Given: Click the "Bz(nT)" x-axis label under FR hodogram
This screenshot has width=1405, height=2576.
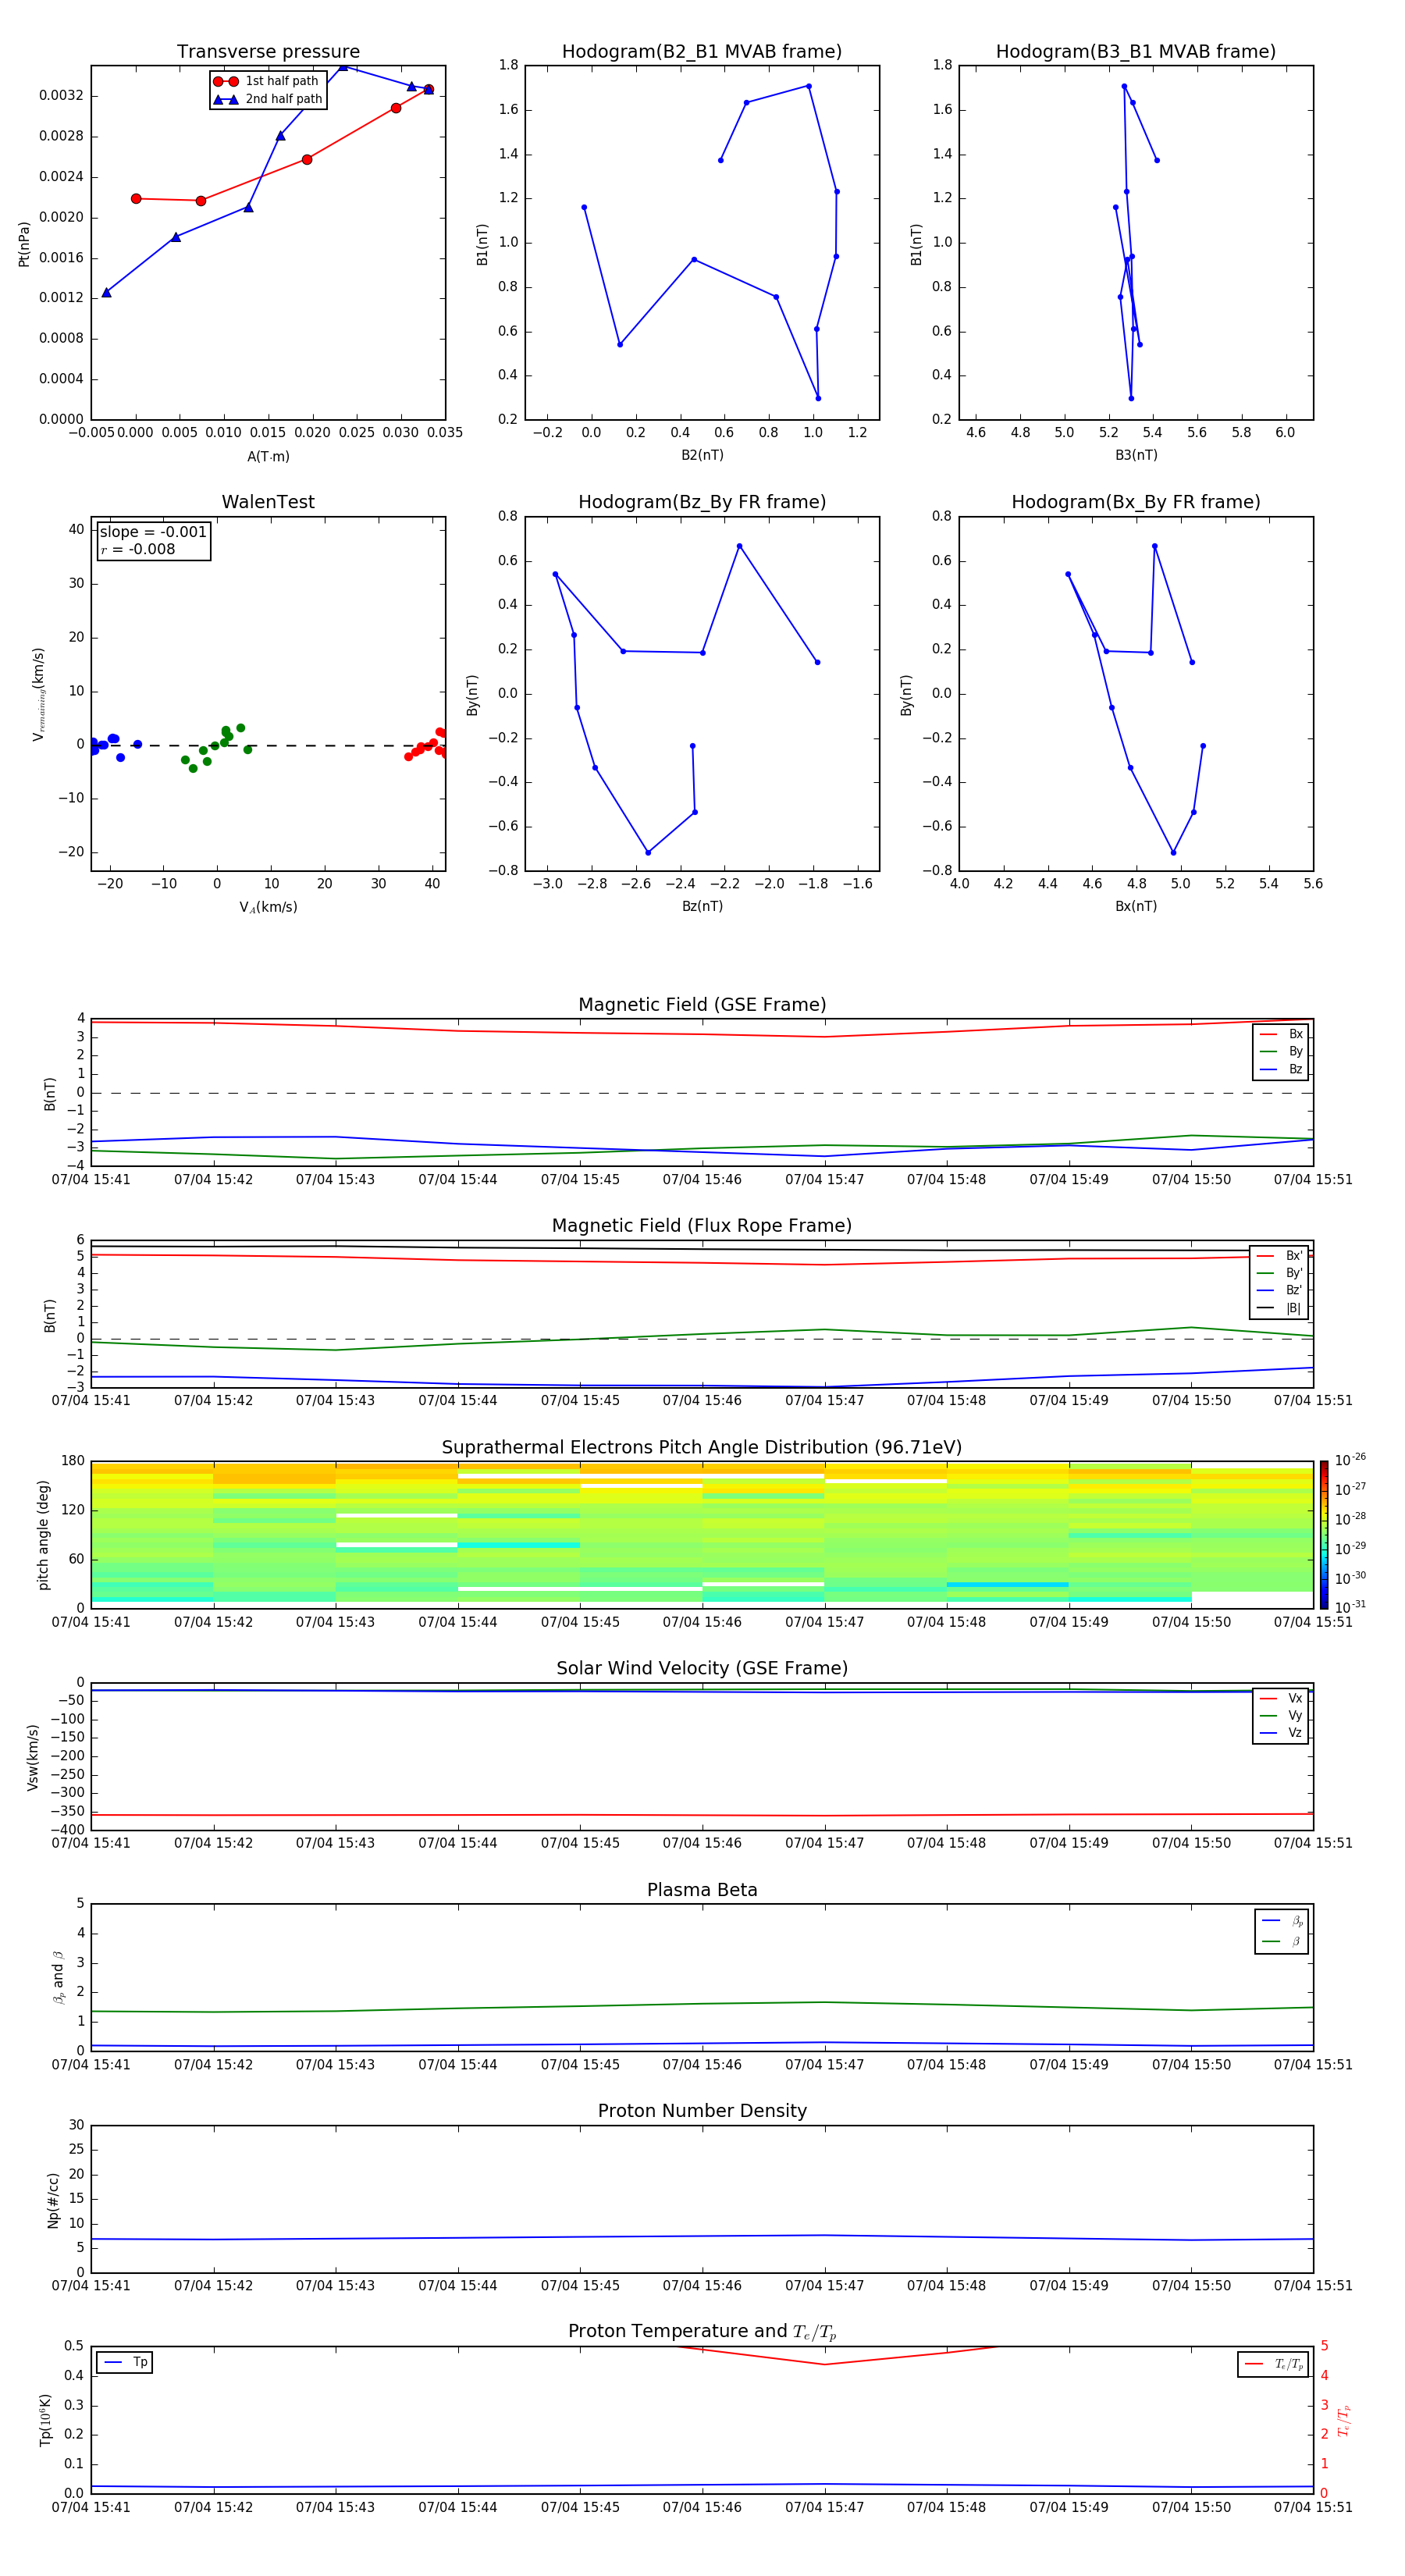Looking at the screenshot, I should coord(702,906).
